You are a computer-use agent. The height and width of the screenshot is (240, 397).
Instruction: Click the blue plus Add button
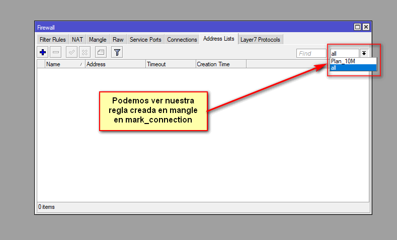[43, 52]
